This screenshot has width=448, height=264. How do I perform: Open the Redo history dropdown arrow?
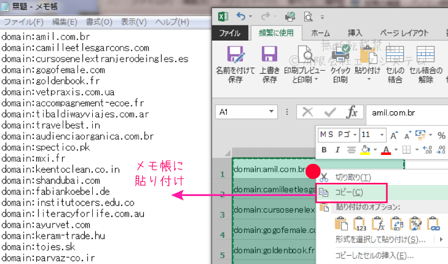(275, 16)
